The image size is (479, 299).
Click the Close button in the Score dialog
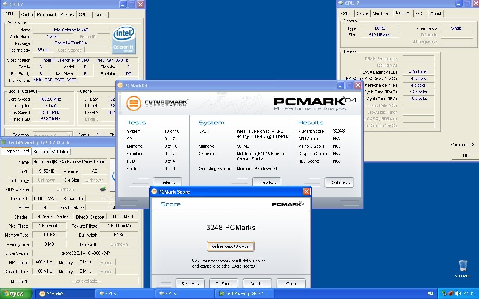point(291,284)
